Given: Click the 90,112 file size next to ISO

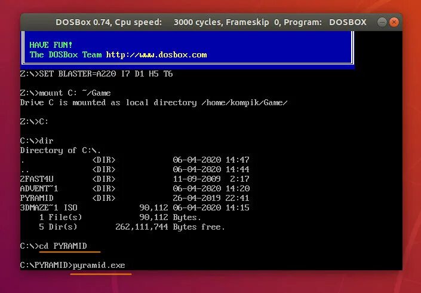Looking at the screenshot, I should [x=153, y=207].
